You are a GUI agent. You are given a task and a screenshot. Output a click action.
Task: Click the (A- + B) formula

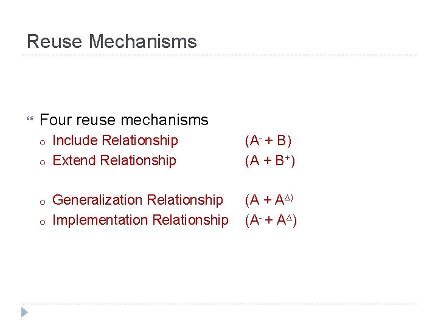pos(268,140)
